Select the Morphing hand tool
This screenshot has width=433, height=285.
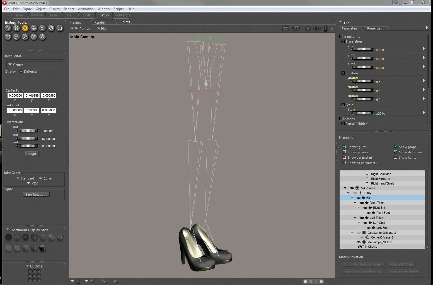(34, 37)
